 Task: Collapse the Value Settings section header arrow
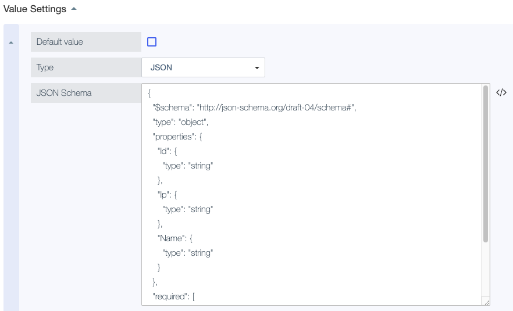point(74,9)
